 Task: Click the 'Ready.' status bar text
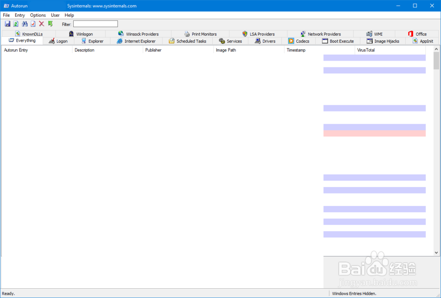8,294
